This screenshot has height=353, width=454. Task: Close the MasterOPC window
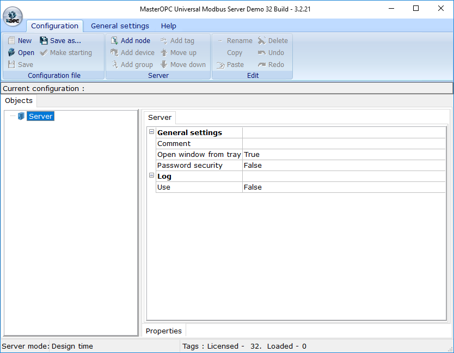pyautogui.click(x=441, y=8)
